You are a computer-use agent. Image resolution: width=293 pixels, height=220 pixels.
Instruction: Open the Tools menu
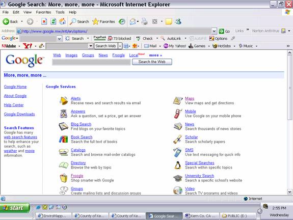60,12
